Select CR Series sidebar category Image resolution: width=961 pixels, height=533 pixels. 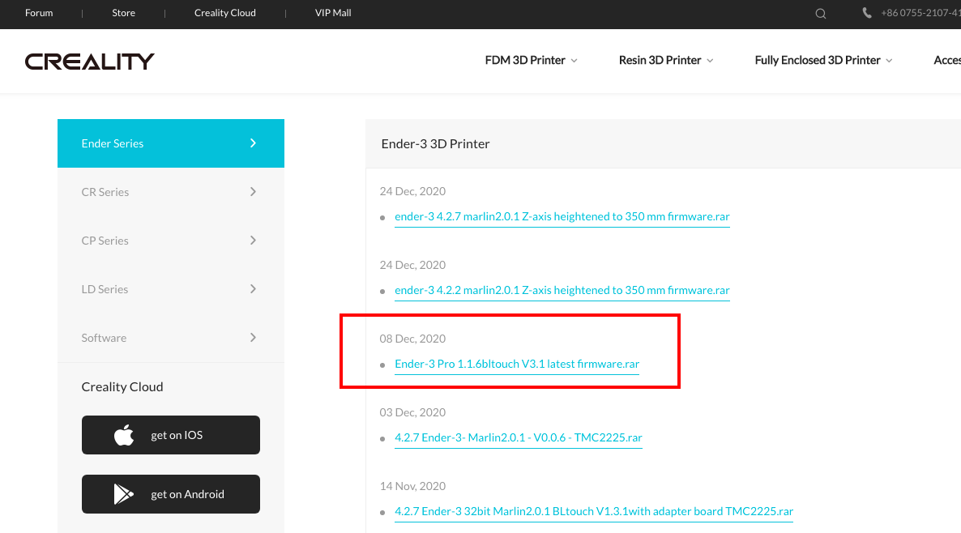click(171, 192)
